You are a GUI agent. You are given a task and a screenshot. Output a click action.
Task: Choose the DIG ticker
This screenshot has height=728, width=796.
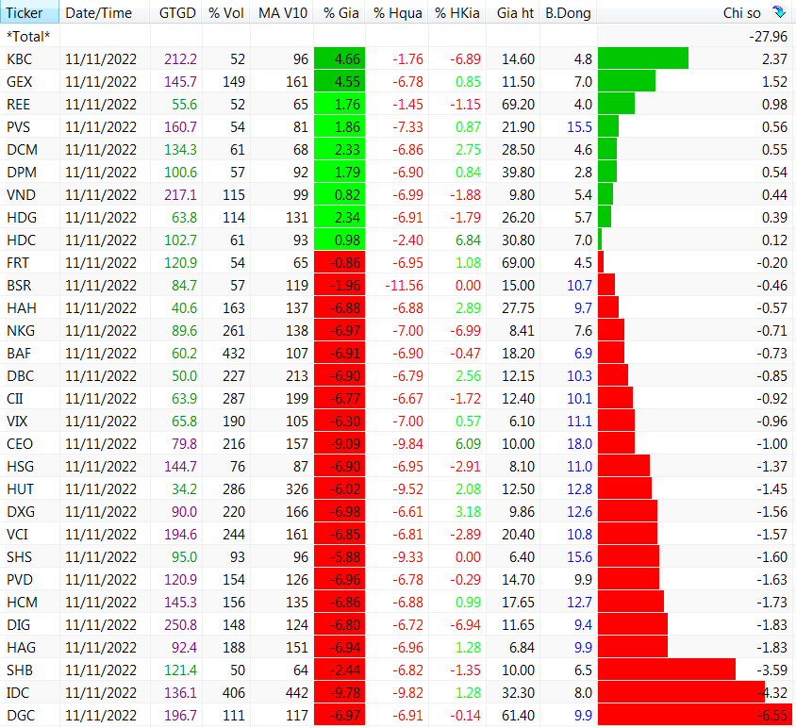point(18,625)
